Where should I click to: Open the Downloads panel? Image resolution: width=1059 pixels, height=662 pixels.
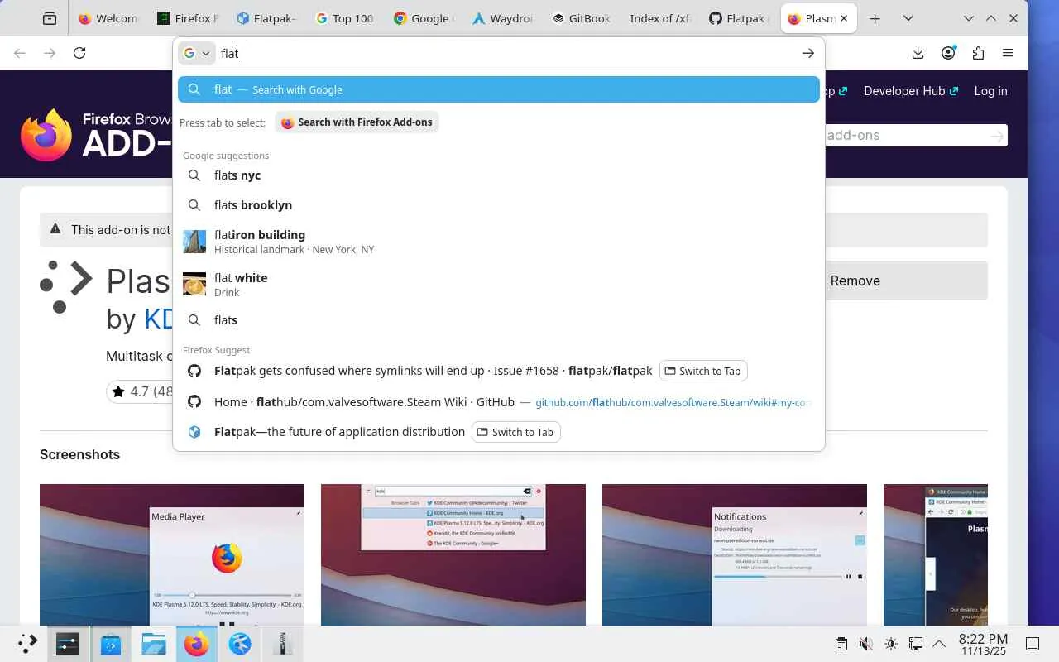(918, 53)
